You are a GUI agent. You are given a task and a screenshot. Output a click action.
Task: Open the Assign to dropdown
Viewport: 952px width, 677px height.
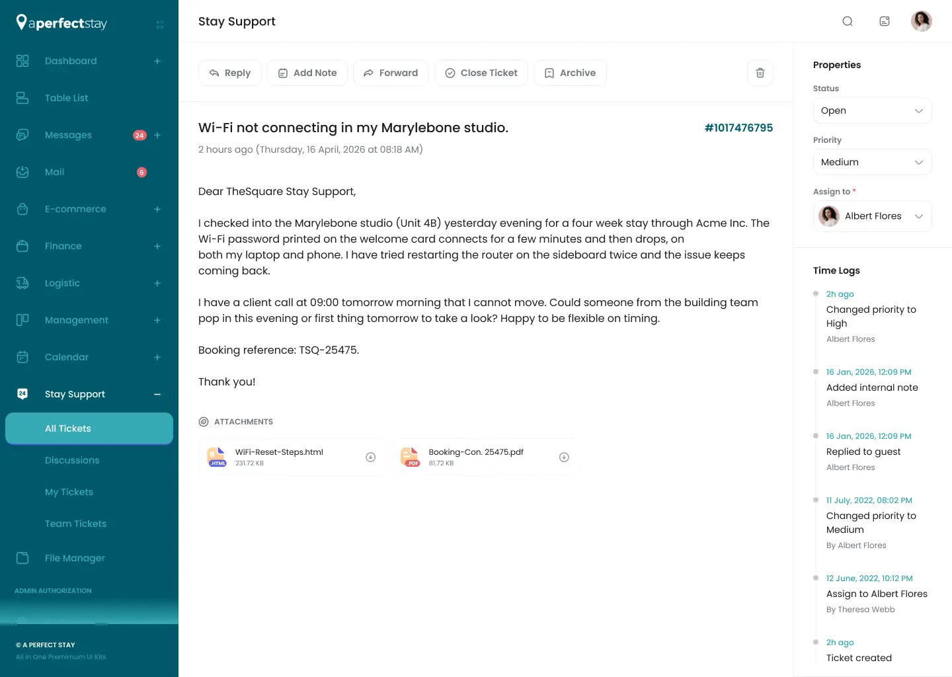coord(872,216)
